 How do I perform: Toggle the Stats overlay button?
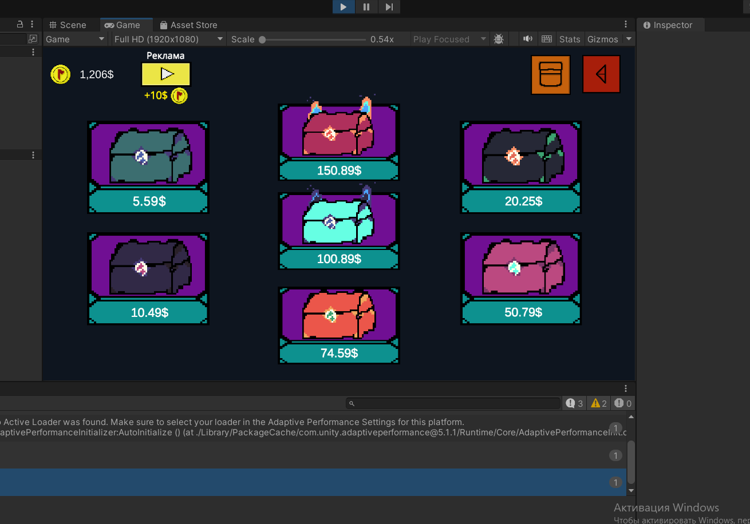[570, 39]
